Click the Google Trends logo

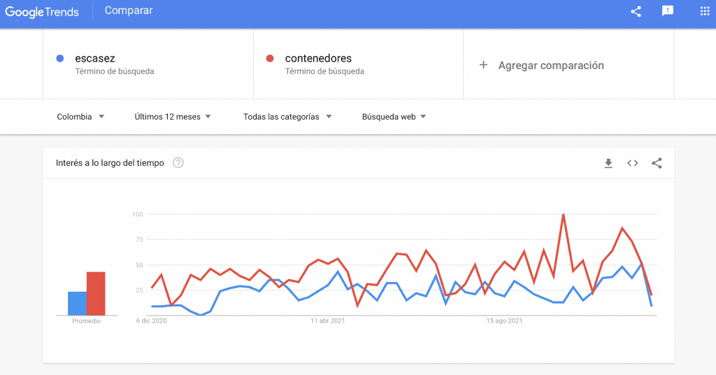(42, 12)
